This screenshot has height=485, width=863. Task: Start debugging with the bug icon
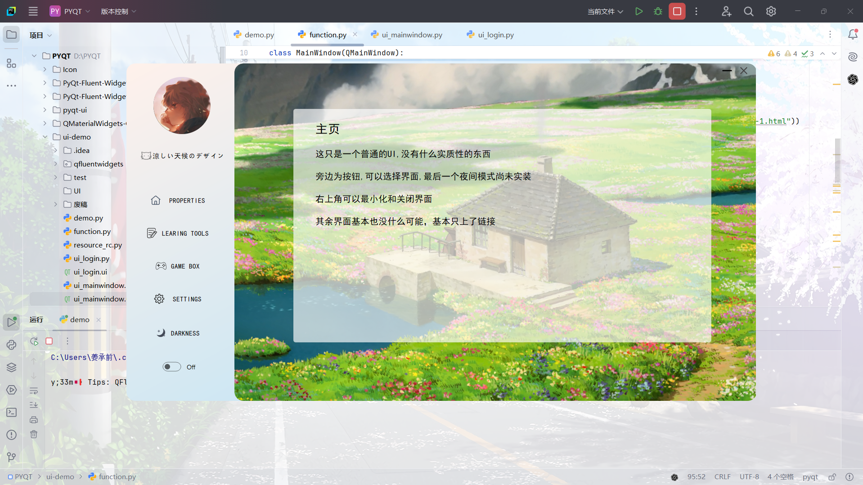tap(658, 11)
